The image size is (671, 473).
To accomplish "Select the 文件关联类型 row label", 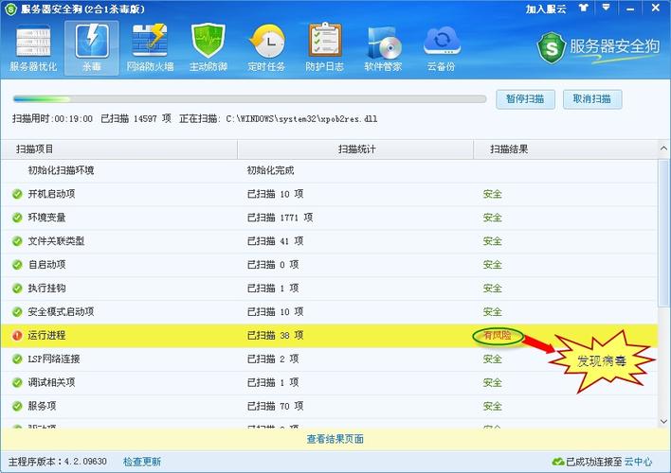I will [56, 241].
